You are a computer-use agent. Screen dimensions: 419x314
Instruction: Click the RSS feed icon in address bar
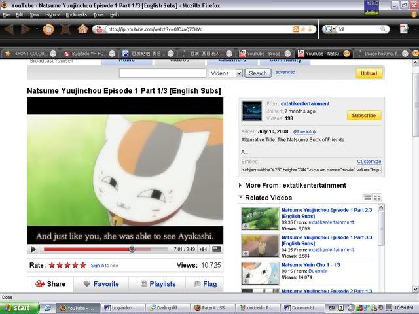295,29
